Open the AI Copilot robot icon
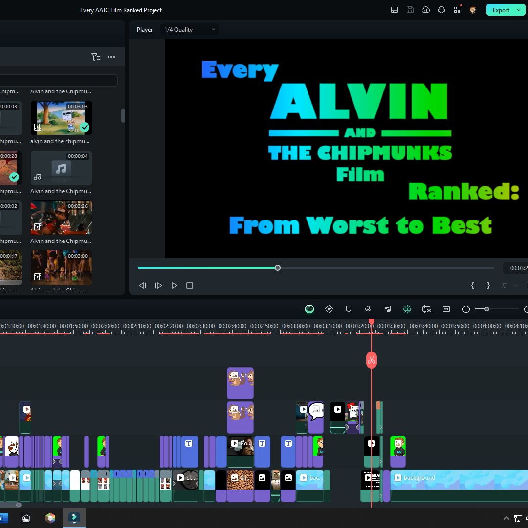Viewport: 528px width, 528px height. [309, 309]
